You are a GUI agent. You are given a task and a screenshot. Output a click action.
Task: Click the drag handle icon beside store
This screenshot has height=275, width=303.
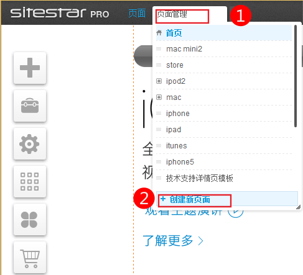tap(159, 65)
